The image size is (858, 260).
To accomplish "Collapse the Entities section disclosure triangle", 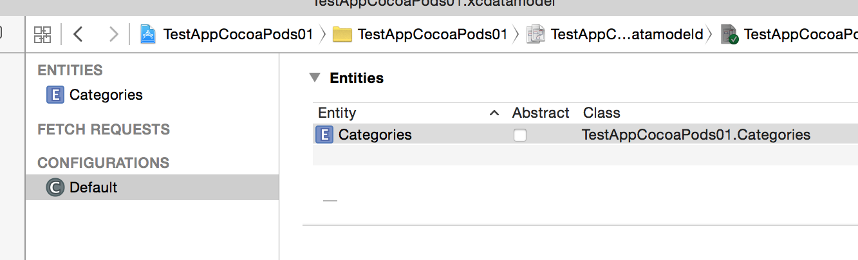I will click(x=314, y=78).
